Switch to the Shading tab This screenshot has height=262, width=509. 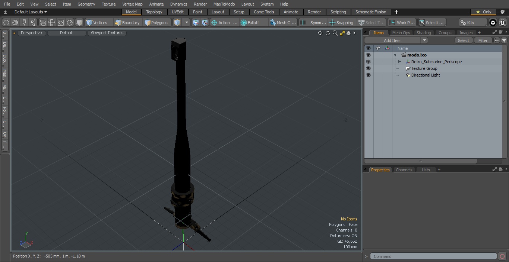coord(424,33)
